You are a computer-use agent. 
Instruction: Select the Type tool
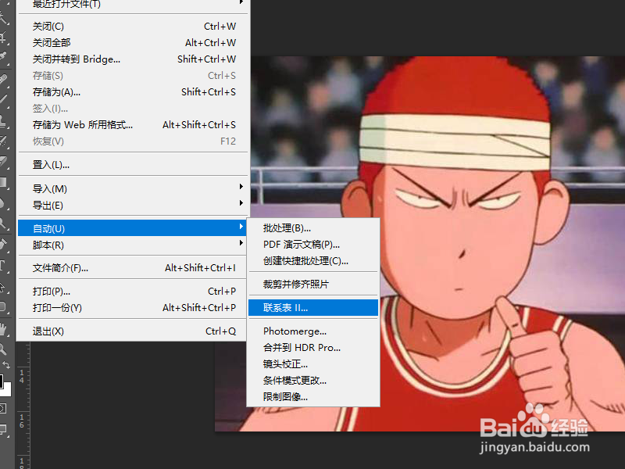click(x=3, y=265)
